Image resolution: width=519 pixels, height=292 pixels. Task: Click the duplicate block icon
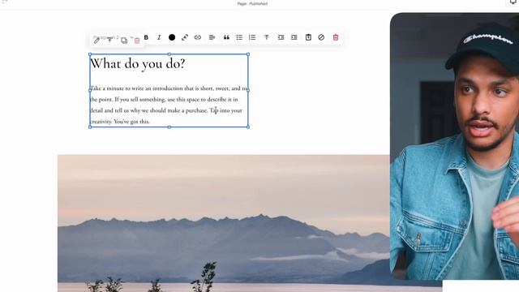(x=124, y=41)
